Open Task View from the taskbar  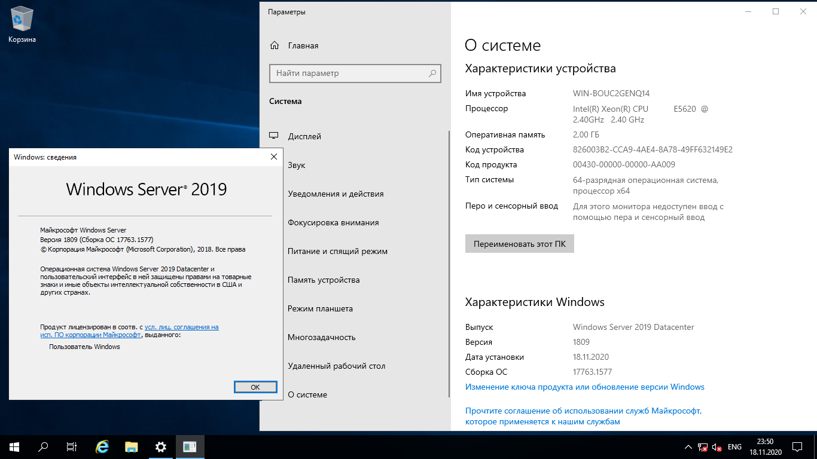(72, 446)
